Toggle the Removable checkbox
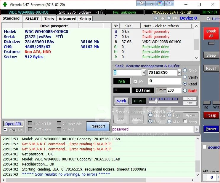Screen dimensions: 220x183 coord(59,123)
